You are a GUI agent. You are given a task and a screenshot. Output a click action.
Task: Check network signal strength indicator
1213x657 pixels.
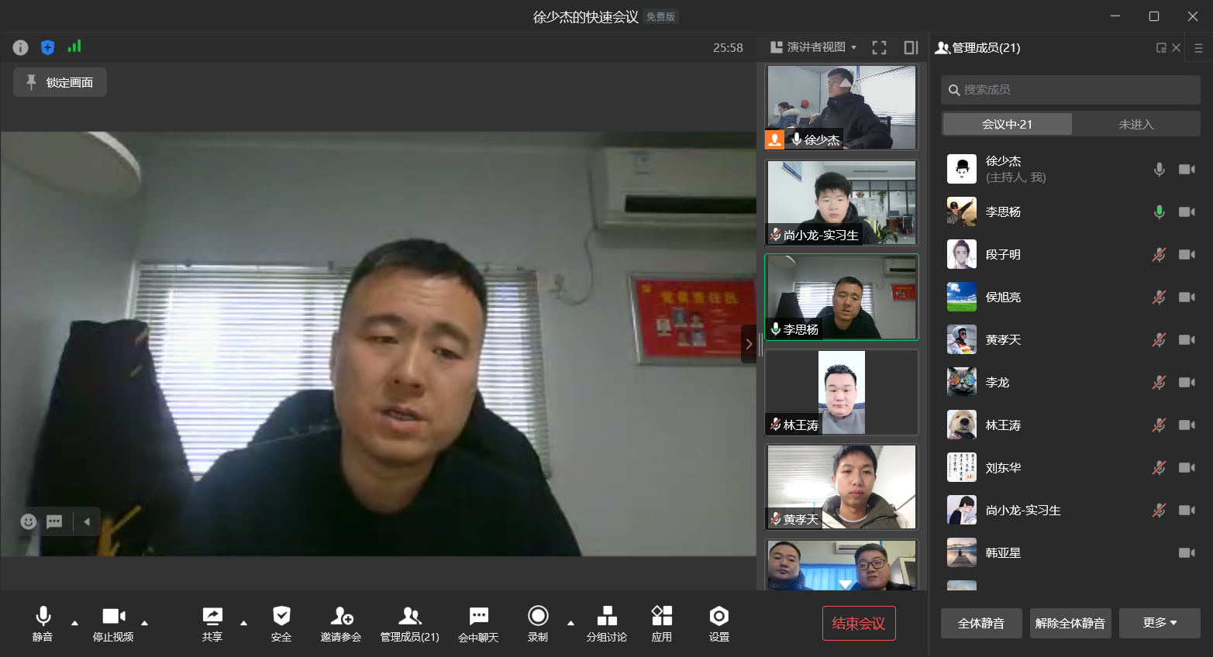tap(74, 47)
